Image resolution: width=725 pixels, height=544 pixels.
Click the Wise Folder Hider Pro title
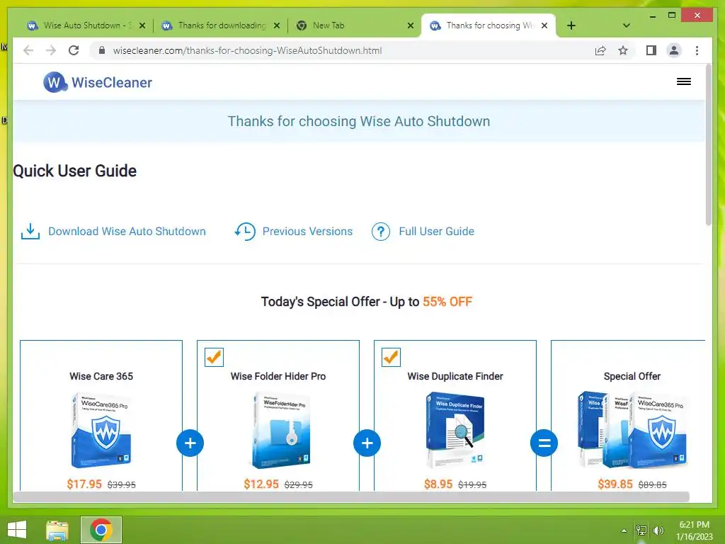click(x=278, y=376)
